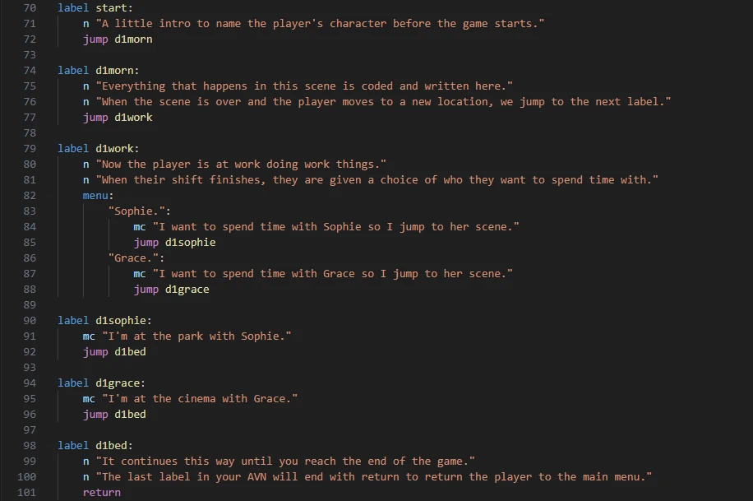Click the "menu:" keyword on line 82
753x501 pixels.
tap(99, 195)
